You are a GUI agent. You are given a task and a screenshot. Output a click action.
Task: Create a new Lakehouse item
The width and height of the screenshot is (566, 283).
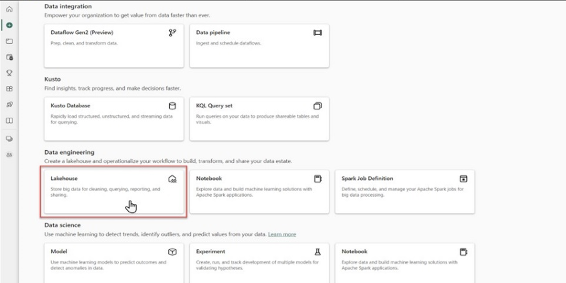(114, 192)
